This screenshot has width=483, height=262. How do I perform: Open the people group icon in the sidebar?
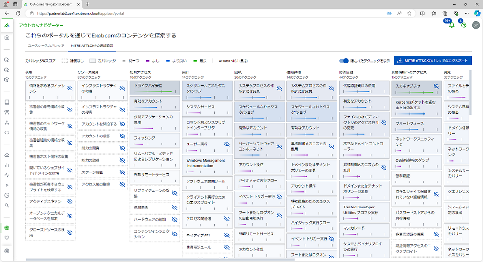(x=7, y=112)
